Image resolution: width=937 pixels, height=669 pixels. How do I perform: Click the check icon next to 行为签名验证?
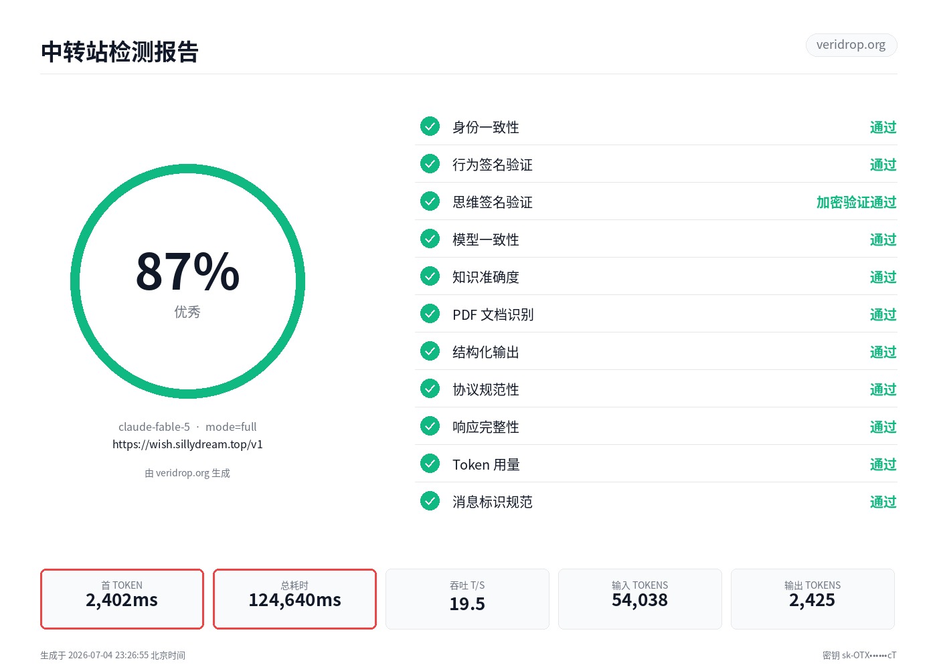430,164
